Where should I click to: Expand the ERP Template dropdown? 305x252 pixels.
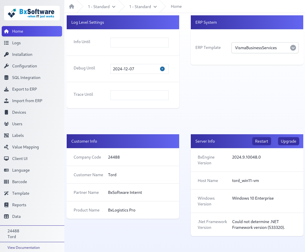click(x=293, y=48)
